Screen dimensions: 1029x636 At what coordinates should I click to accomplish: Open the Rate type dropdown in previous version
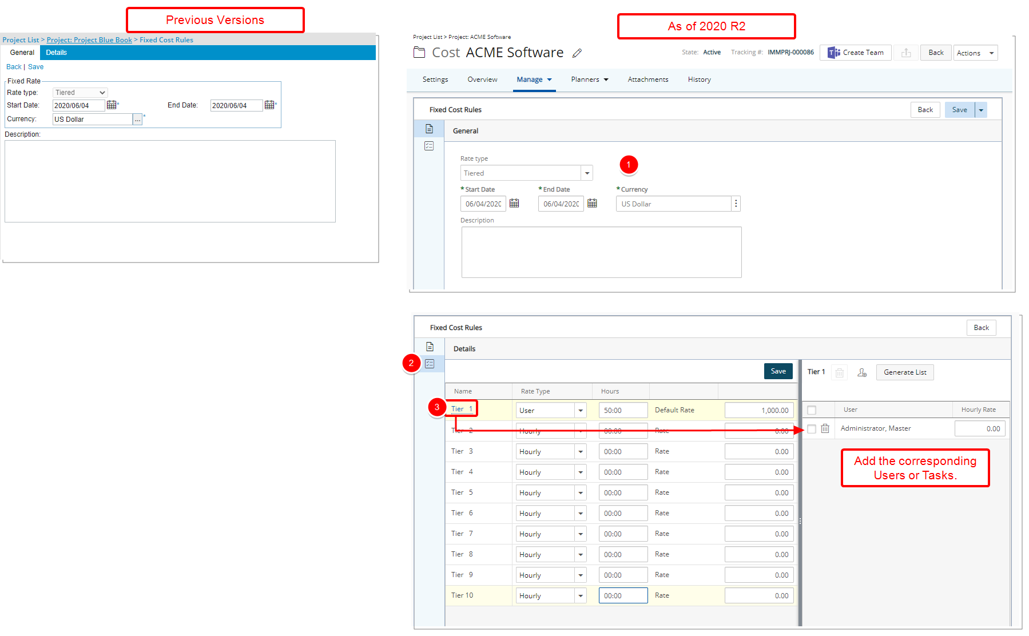[80, 93]
